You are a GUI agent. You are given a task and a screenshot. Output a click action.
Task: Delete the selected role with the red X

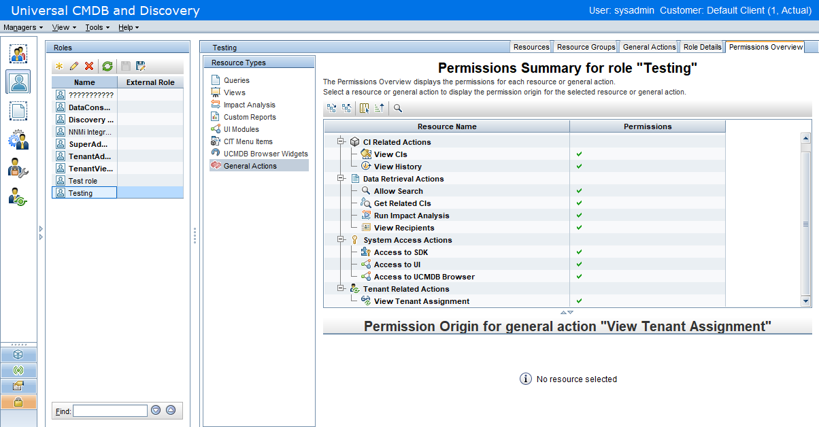click(x=89, y=66)
